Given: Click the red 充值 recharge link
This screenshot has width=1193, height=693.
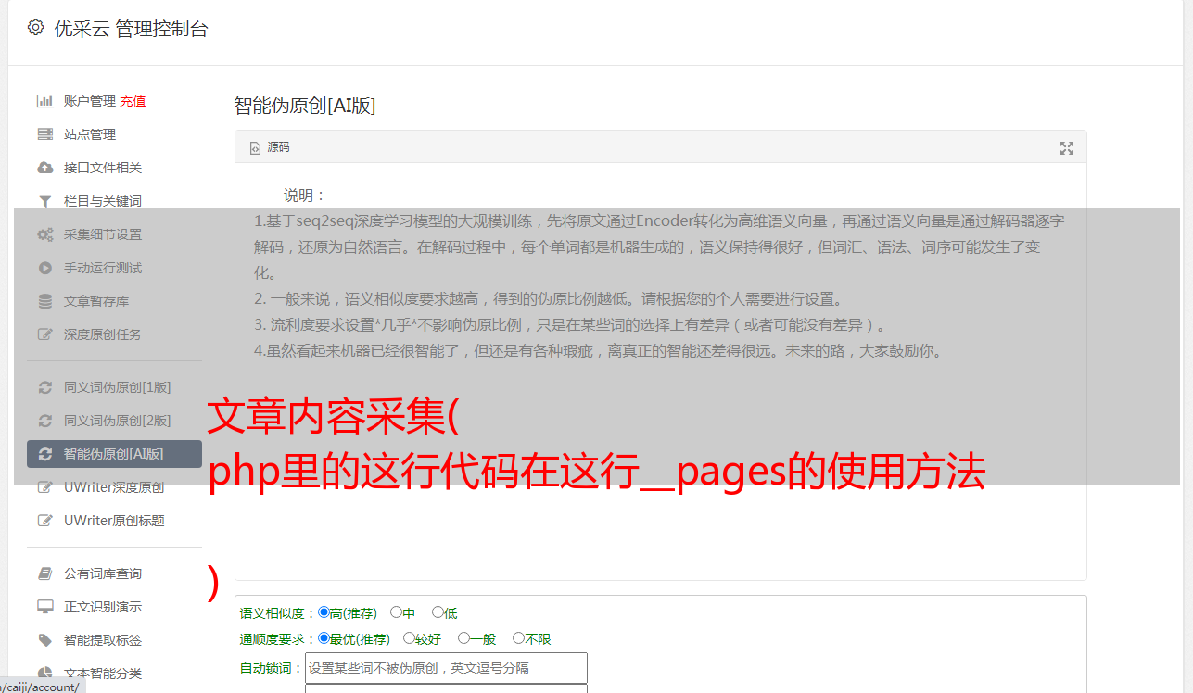Looking at the screenshot, I should [x=133, y=101].
